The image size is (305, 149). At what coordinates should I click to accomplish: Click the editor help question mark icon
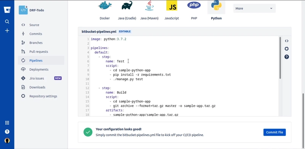pos(287,57)
